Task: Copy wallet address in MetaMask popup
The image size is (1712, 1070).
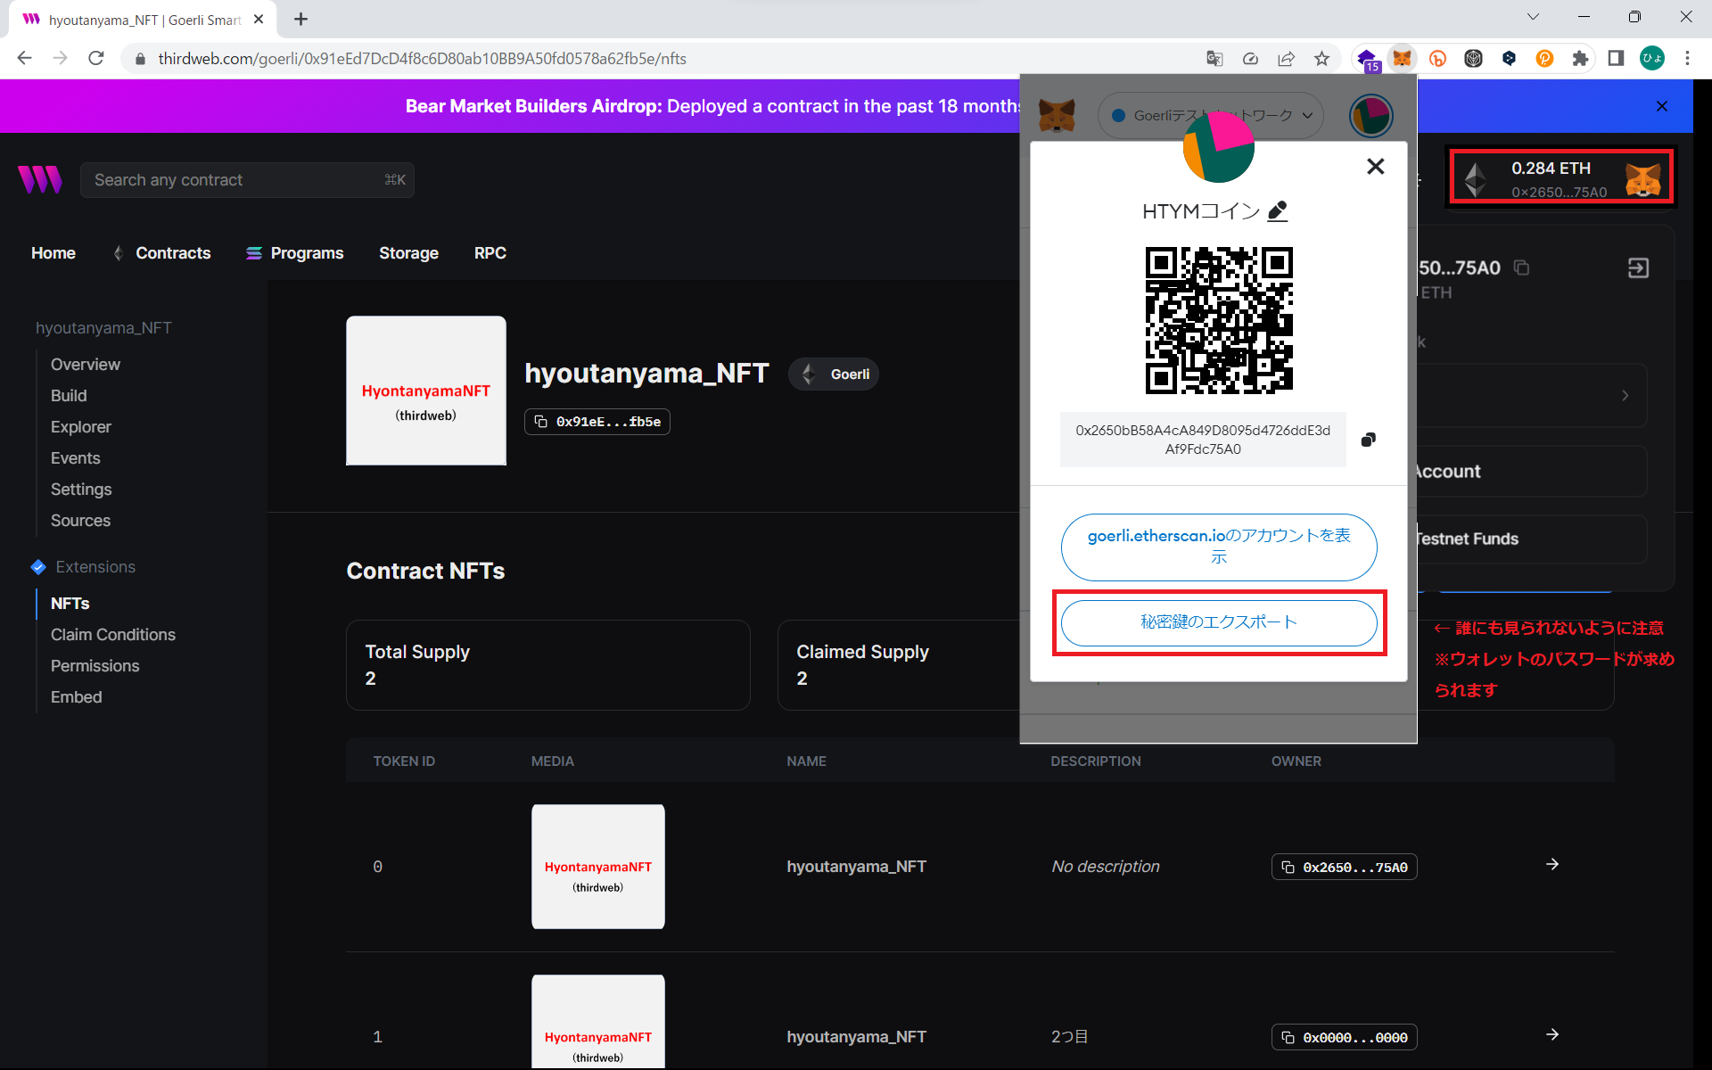Action: pyautogui.click(x=1368, y=440)
